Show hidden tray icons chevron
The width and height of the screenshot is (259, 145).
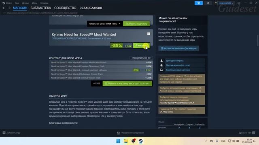click(x=206, y=141)
